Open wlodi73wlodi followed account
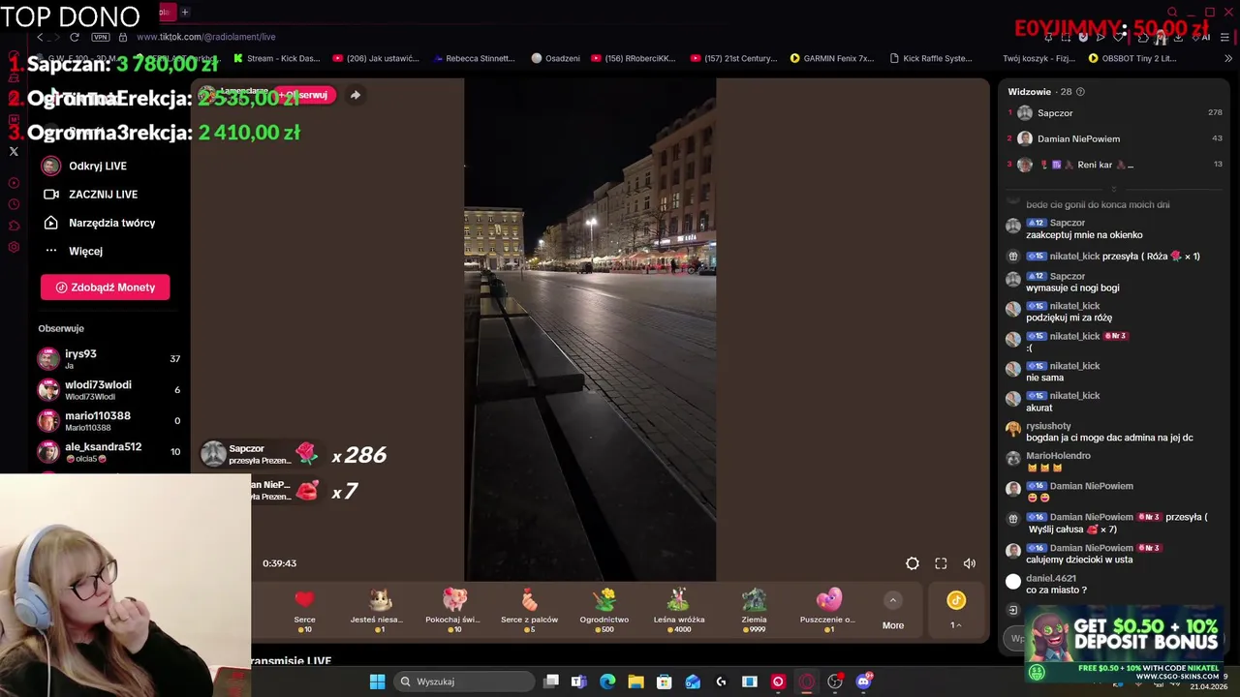The width and height of the screenshot is (1240, 697). (108, 390)
